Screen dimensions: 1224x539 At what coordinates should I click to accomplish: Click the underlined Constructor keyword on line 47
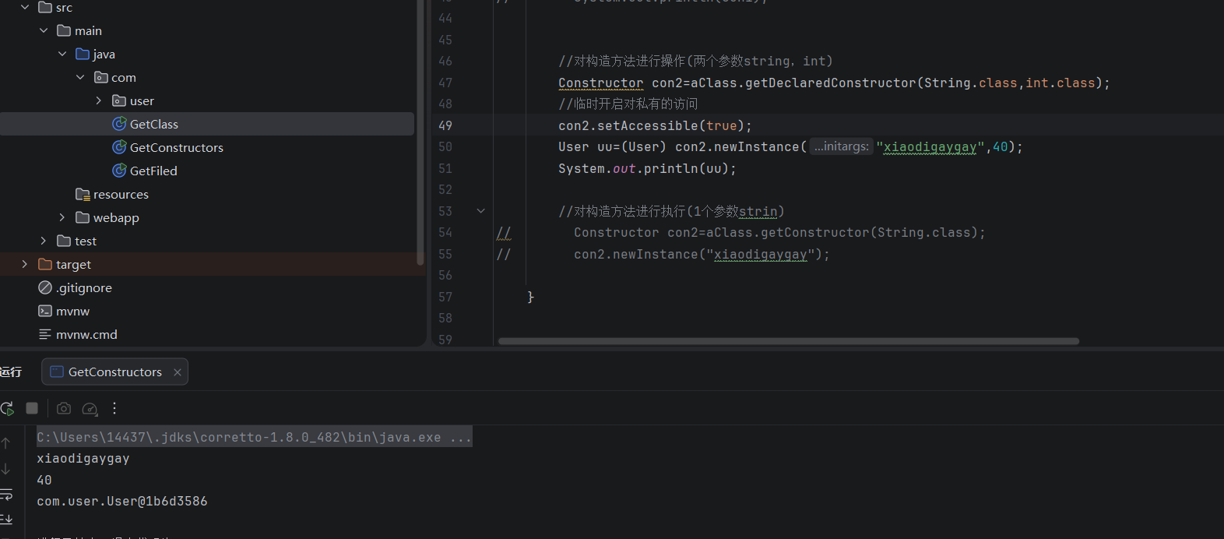tap(600, 83)
